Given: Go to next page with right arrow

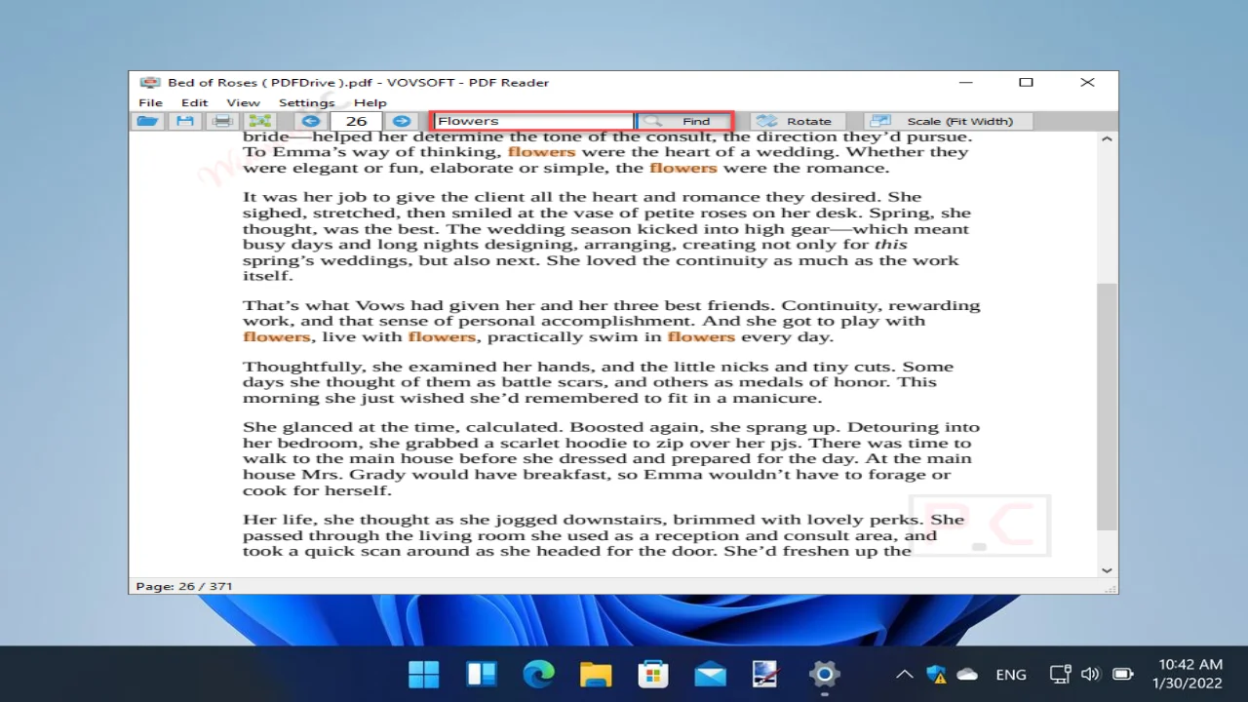Looking at the screenshot, I should (401, 121).
